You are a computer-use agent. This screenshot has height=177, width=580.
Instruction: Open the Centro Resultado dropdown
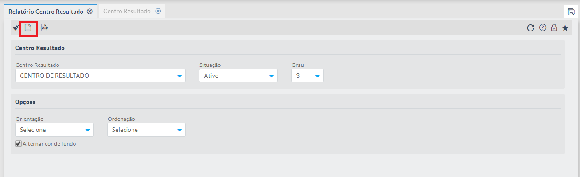[x=100, y=76]
